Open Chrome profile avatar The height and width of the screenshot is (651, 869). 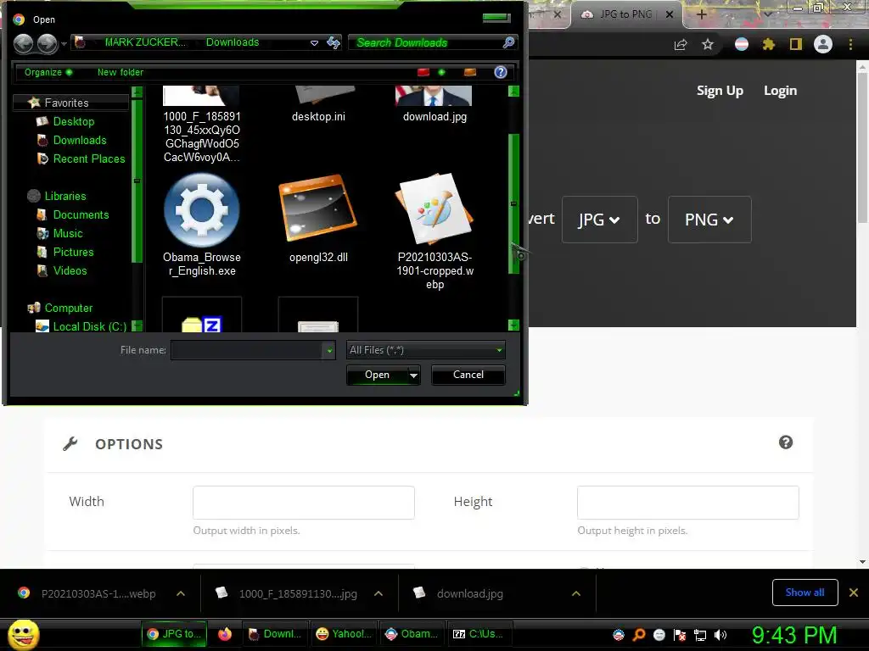823,44
